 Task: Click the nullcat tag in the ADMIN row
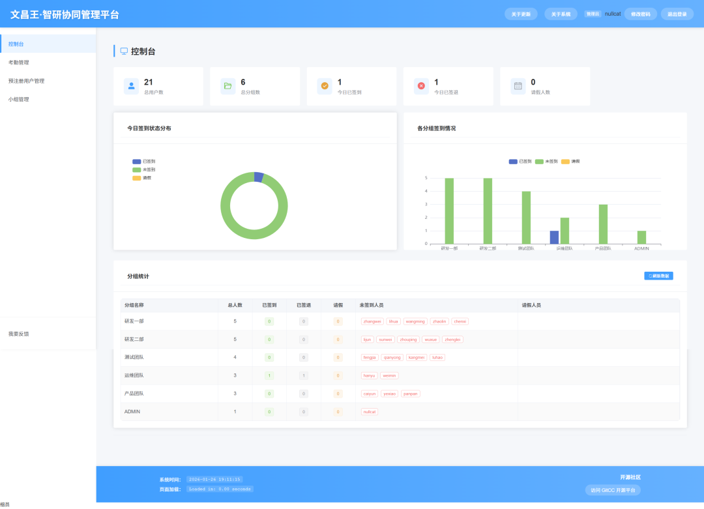pos(370,412)
